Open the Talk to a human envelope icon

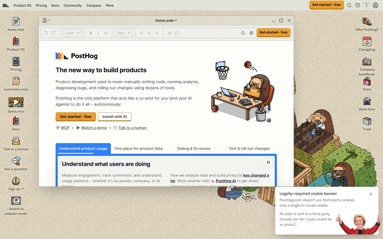[16, 141]
